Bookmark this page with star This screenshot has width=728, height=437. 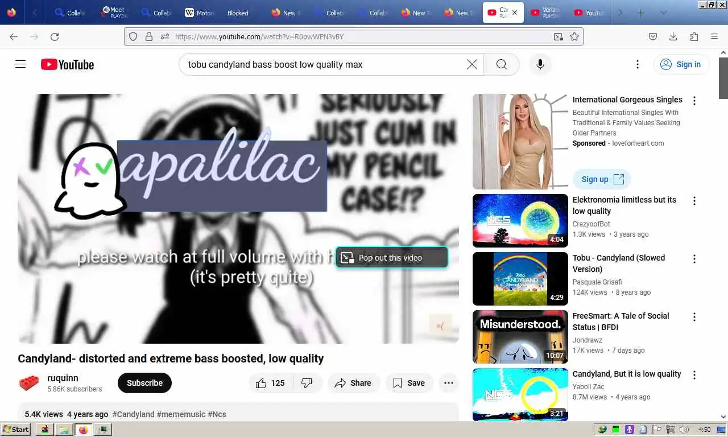(574, 36)
